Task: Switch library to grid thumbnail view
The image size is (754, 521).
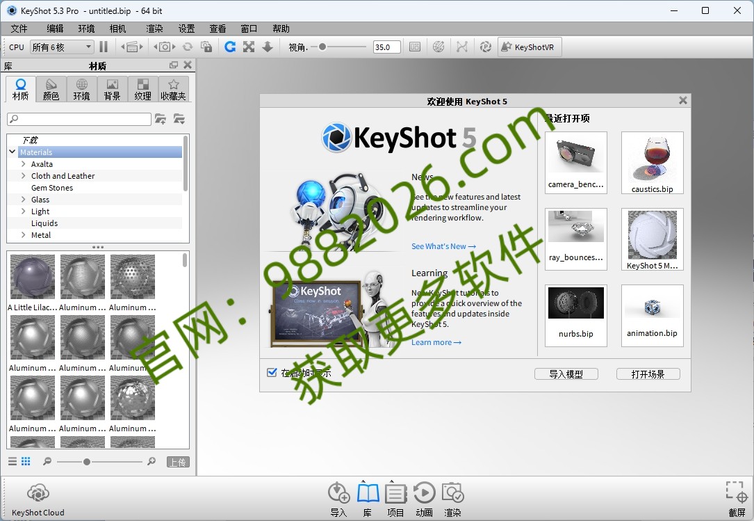Action: 26,461
